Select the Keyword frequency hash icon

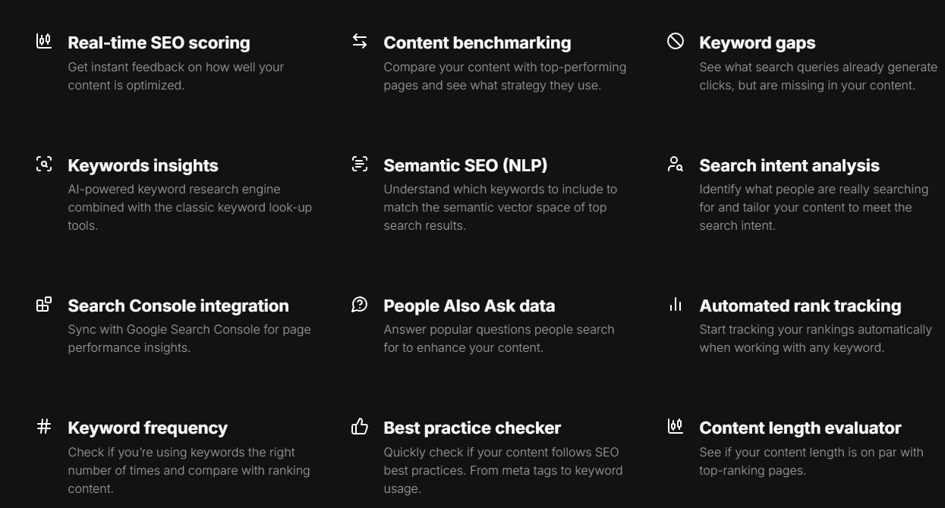[x=44, y=427]
